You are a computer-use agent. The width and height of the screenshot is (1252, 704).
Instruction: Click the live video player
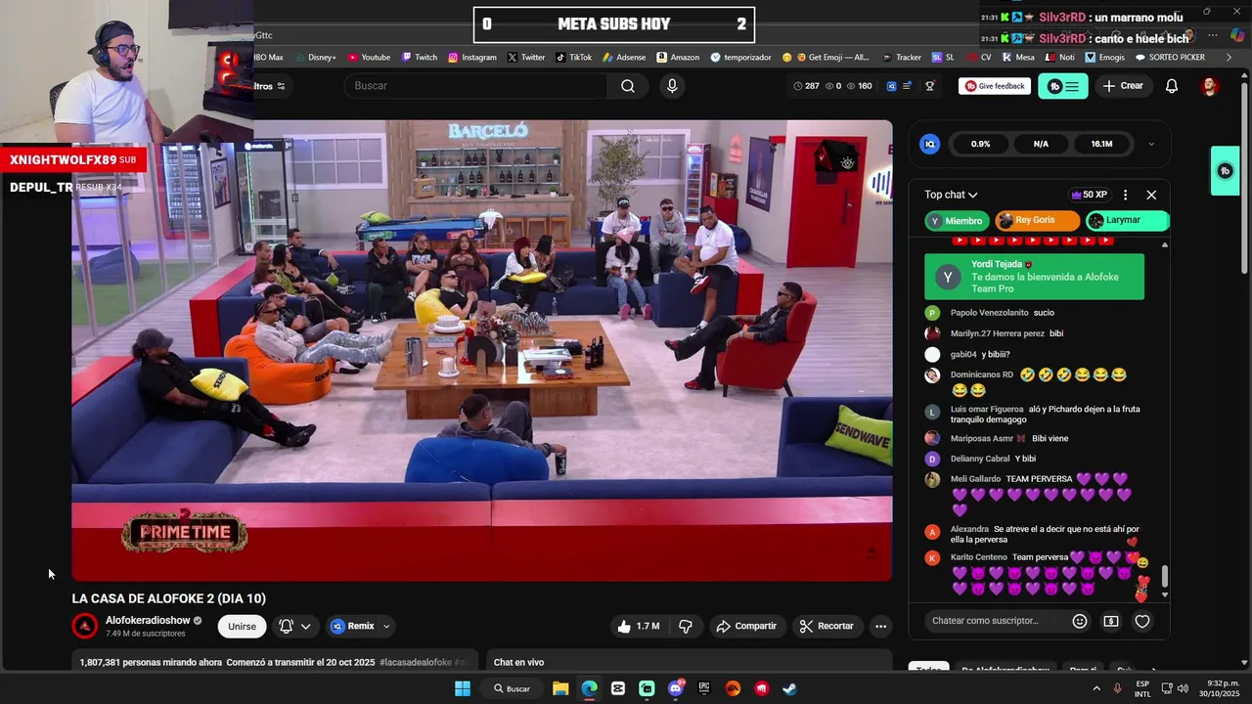[481, 350]
